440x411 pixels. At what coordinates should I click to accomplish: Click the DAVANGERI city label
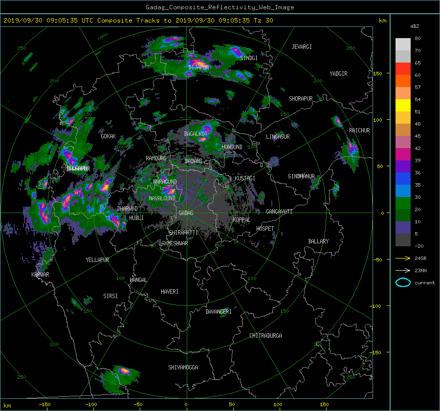coord(219,312)
